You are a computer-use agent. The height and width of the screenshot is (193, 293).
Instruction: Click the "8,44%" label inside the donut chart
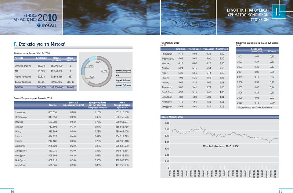click(98, 62)
